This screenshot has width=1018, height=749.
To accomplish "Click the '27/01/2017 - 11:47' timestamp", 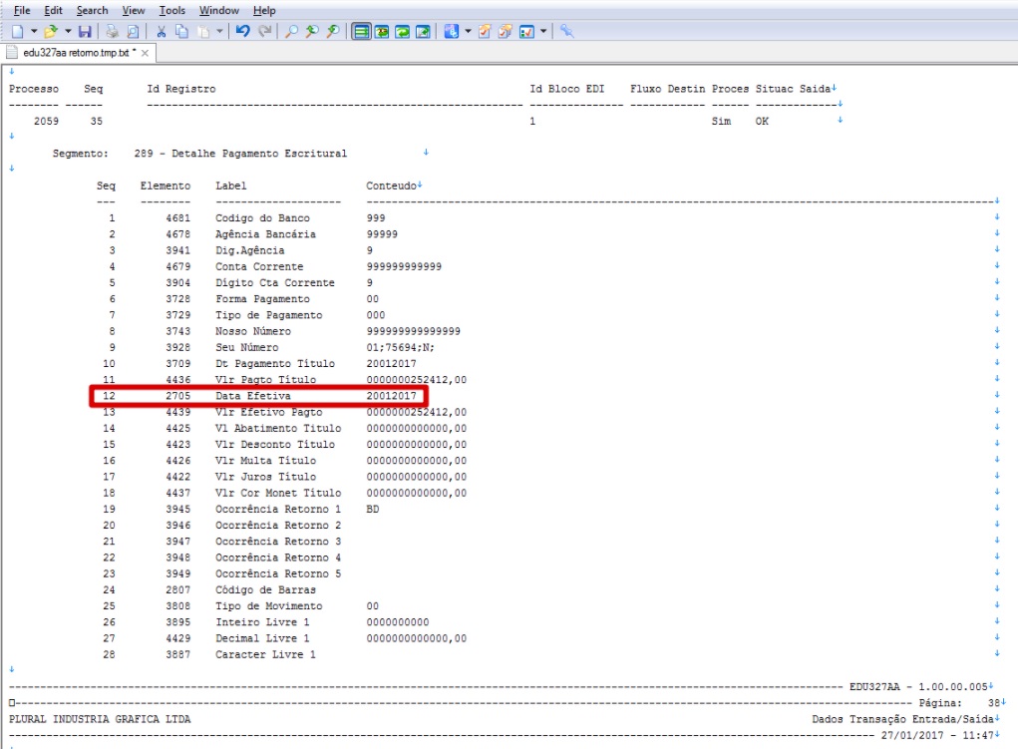I will 937,735.
